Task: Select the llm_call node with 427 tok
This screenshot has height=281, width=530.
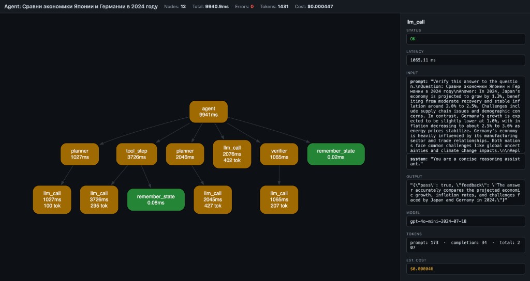Action: click(213, 200)
